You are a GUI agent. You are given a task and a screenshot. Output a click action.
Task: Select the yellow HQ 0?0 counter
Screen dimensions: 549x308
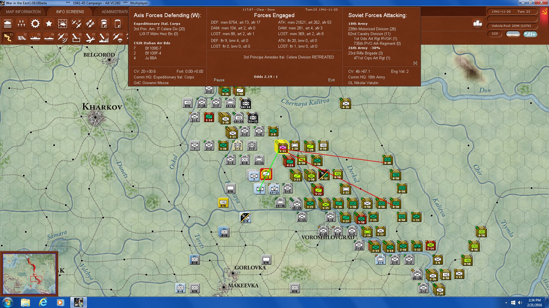(223, 202)
